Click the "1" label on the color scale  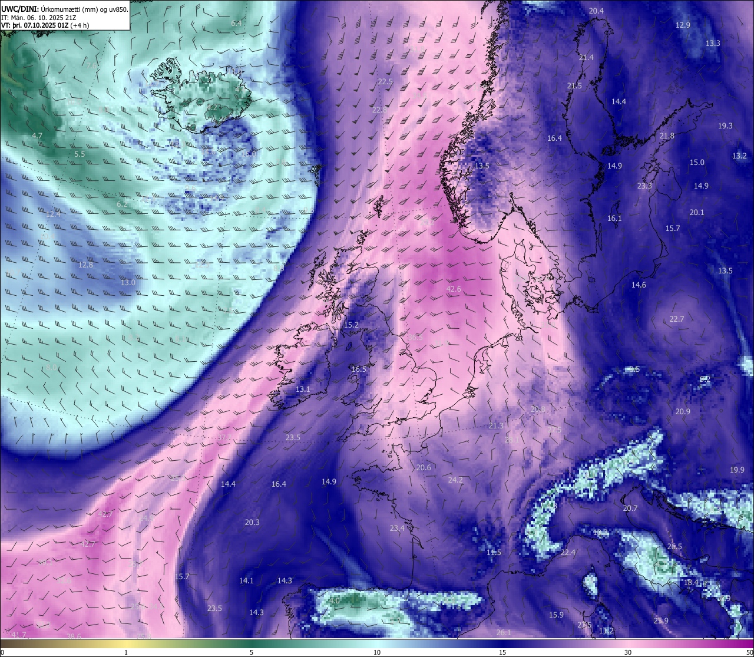pos(126,652)
